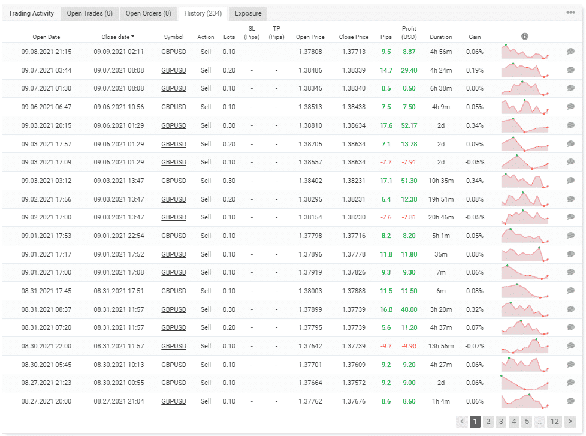Click the info icon above the chart column
This screenshot has height=436, width=586.
(x=524, y=36)
